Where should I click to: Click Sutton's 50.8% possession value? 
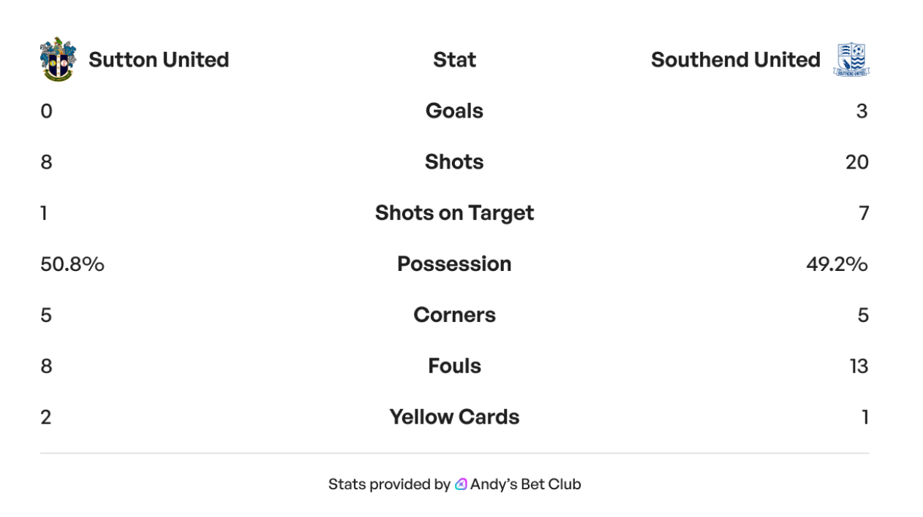(72, 264)
